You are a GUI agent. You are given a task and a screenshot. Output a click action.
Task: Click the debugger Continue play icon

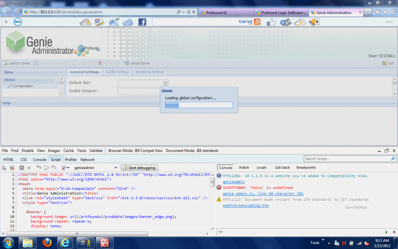pos(22,167)
